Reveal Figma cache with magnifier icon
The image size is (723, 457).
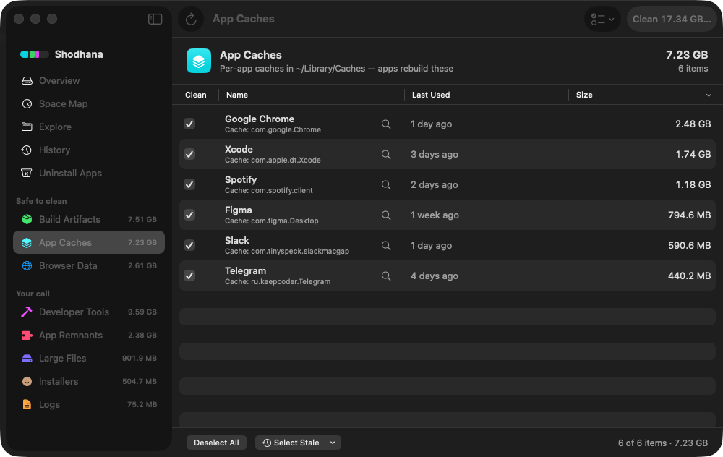tap(386, 215)
